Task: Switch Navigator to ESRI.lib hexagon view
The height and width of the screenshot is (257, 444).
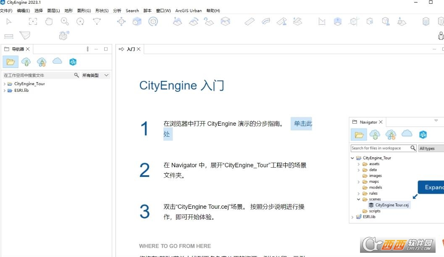Action: click(x=73, y=62)
